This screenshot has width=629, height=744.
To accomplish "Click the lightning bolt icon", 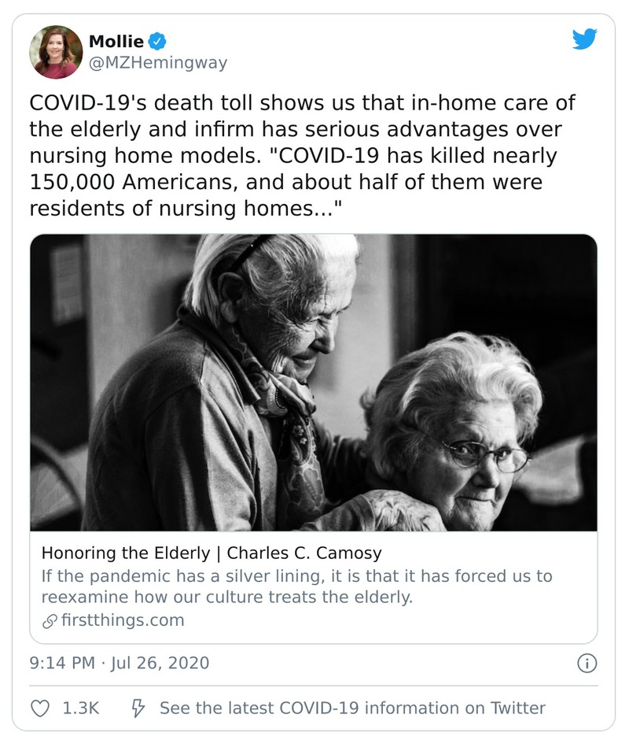I will pos(138,708).
